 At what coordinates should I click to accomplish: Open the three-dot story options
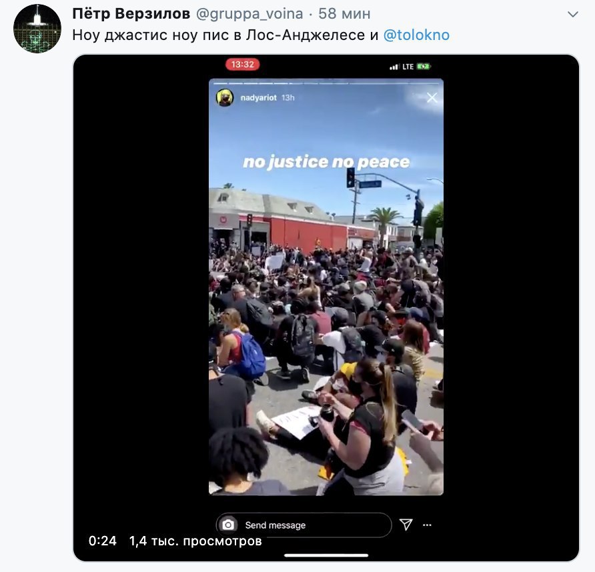click(x=428, y=525)
